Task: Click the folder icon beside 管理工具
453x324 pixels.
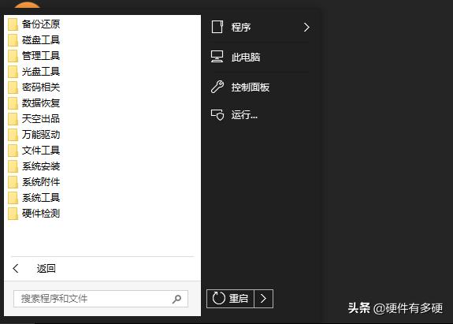Action: click(x=13, y=56)
